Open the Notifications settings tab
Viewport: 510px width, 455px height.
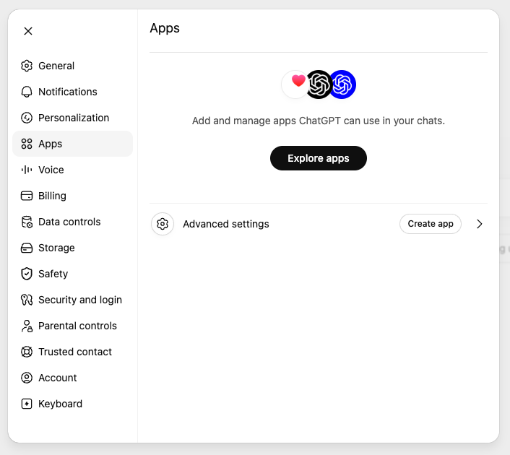coord(72,92)
